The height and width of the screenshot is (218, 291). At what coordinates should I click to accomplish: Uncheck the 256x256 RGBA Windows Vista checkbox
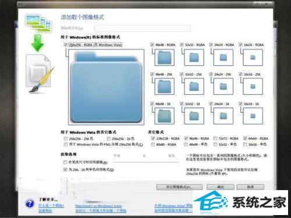(66, 45)
